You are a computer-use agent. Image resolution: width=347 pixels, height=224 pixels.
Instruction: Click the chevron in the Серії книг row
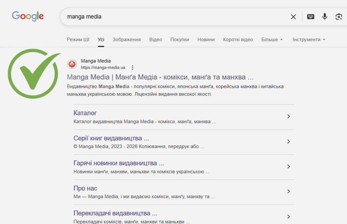click(288, 141)
